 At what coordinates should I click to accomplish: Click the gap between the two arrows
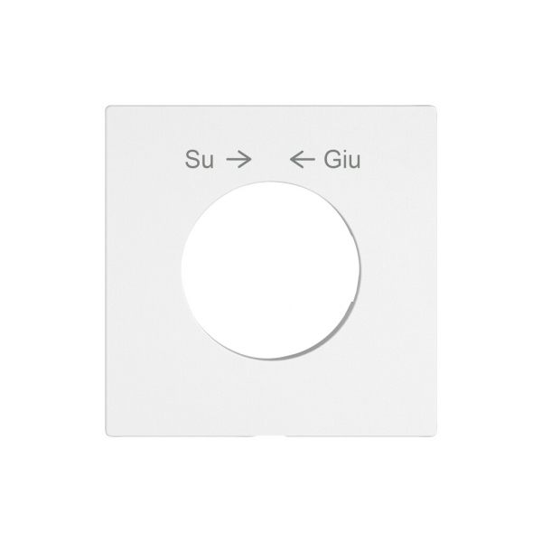click(271, 160)
